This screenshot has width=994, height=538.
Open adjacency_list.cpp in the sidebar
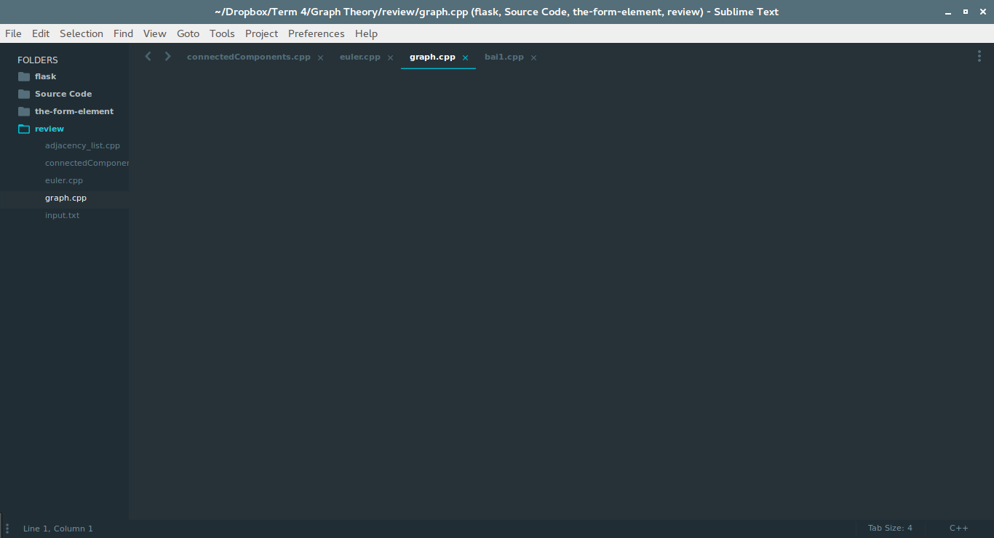(x=82, y=145)
